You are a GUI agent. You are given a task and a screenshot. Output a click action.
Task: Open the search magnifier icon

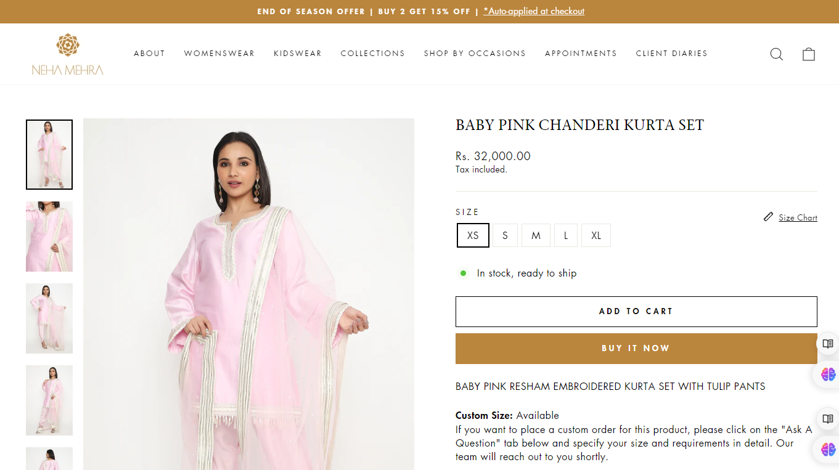777,54
